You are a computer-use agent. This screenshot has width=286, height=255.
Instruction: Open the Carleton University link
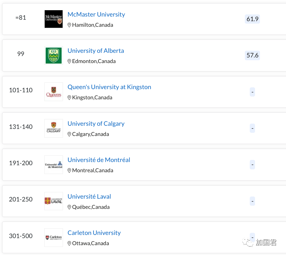point(94,233)
